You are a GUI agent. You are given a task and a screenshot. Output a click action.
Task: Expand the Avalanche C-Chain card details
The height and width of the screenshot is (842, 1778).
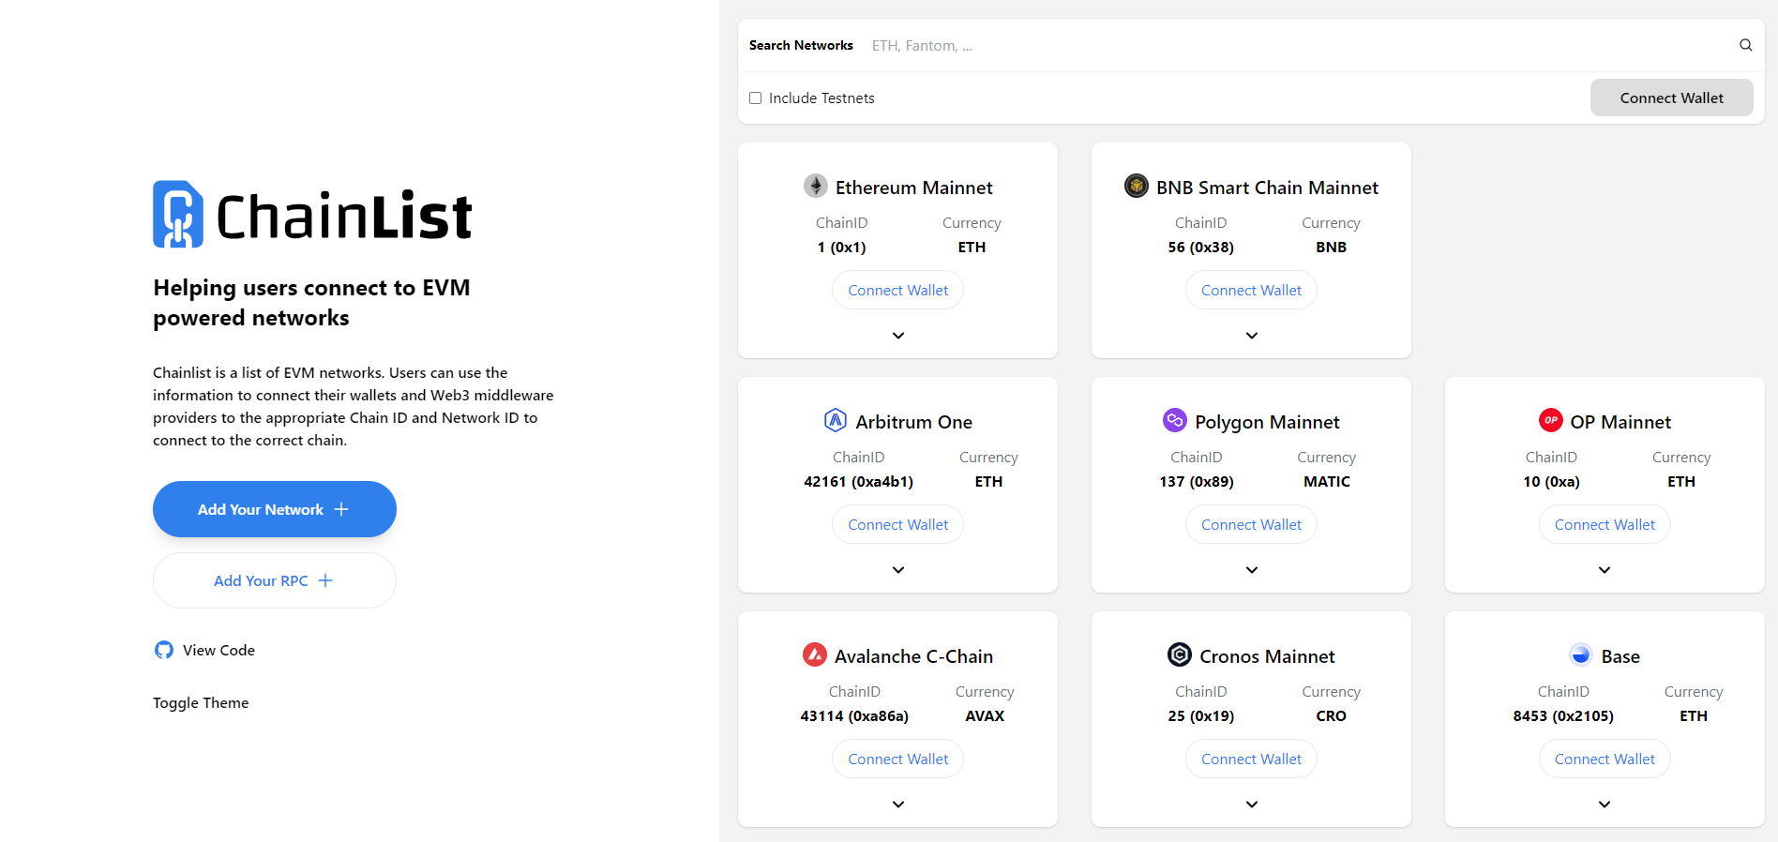point(898,804)
